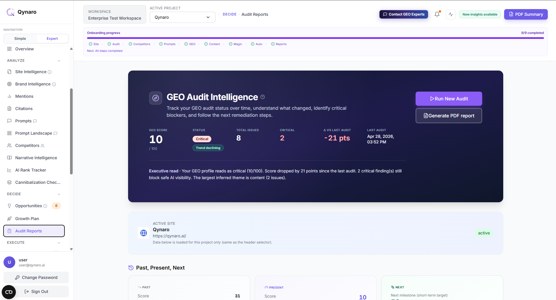
Task: Click the Critical status badge
Action: (x=202, y=139)
